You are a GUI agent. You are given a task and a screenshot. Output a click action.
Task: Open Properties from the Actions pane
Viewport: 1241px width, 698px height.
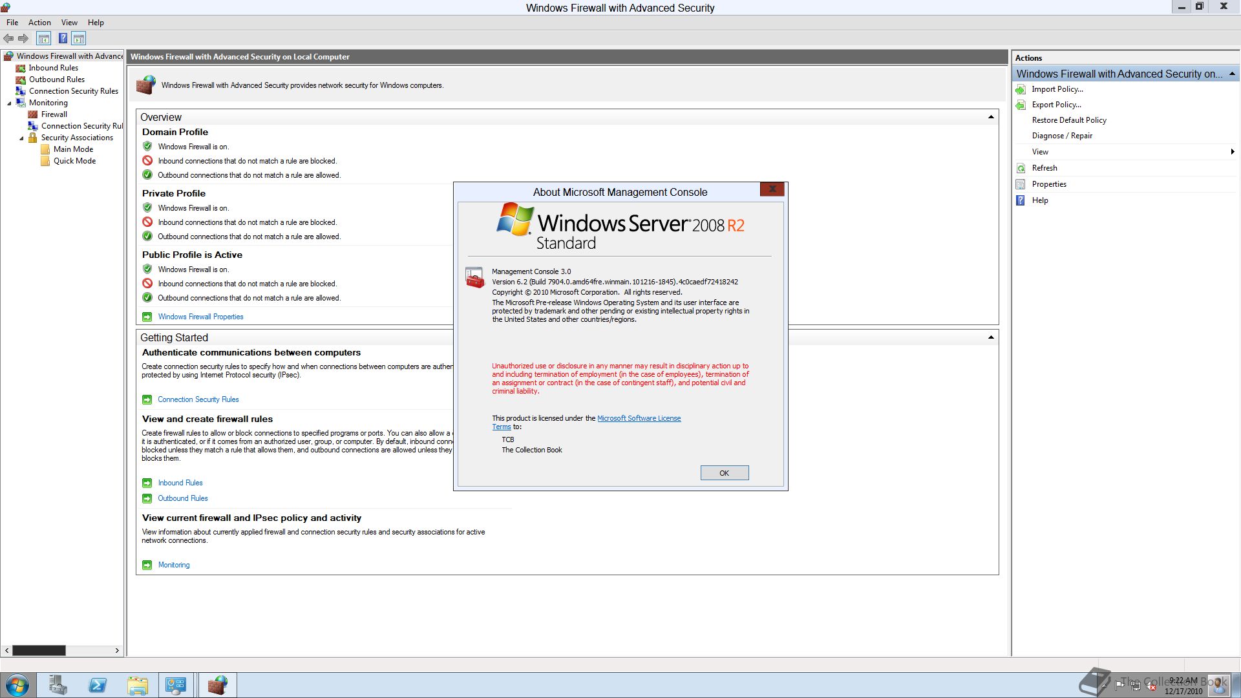coord(1049,184)
